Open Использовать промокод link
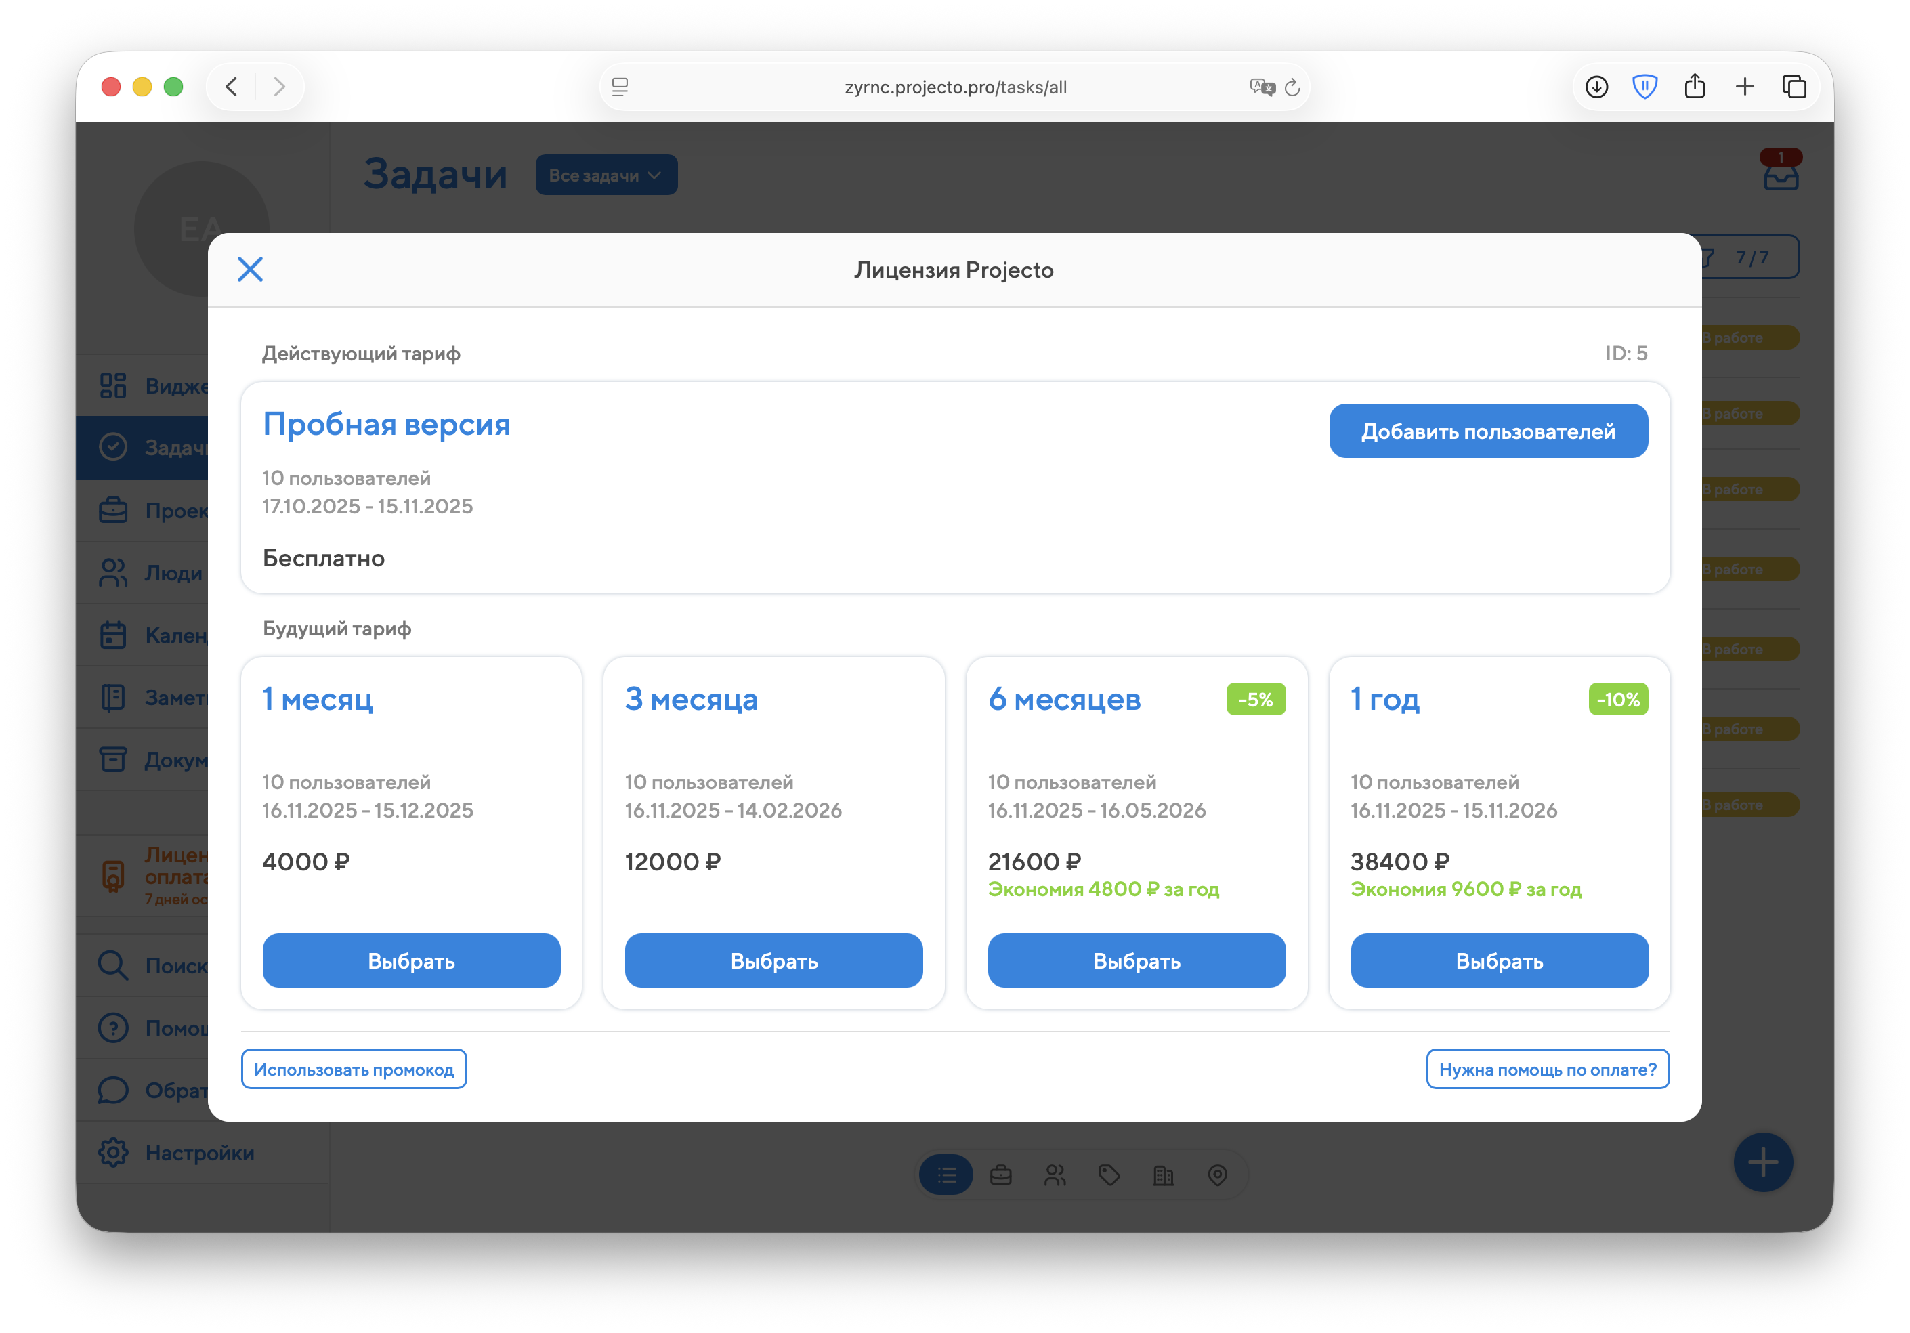1910x1333 pixels. pos(354,1070)
